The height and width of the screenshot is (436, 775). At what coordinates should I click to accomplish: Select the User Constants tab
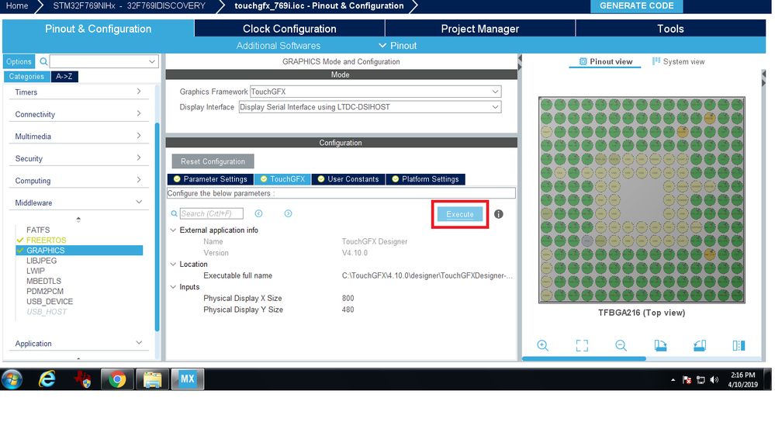click(x=348, y=179)
